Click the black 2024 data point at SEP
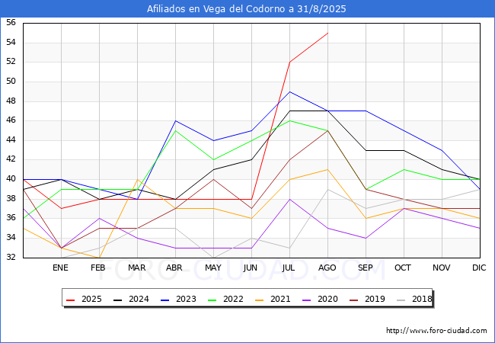The image size is (495, 343). 366,150
